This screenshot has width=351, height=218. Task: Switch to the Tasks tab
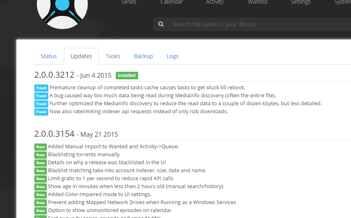(x=113, y=56)
